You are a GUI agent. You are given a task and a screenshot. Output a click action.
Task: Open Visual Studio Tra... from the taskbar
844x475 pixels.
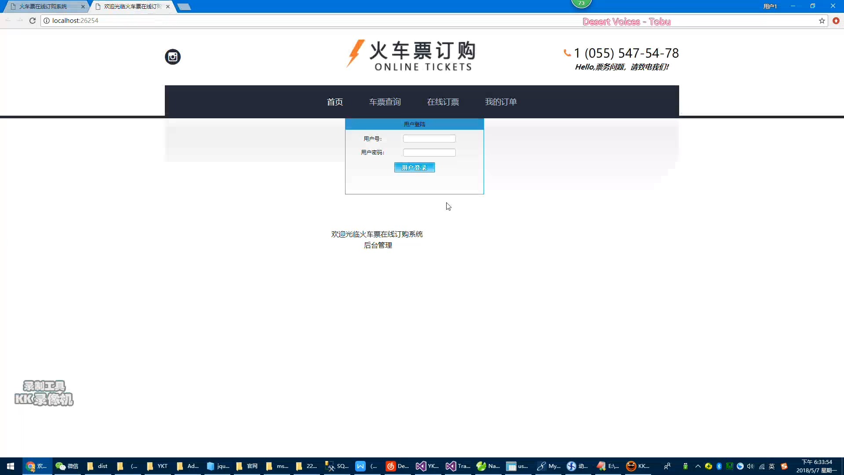click(457, 466)
